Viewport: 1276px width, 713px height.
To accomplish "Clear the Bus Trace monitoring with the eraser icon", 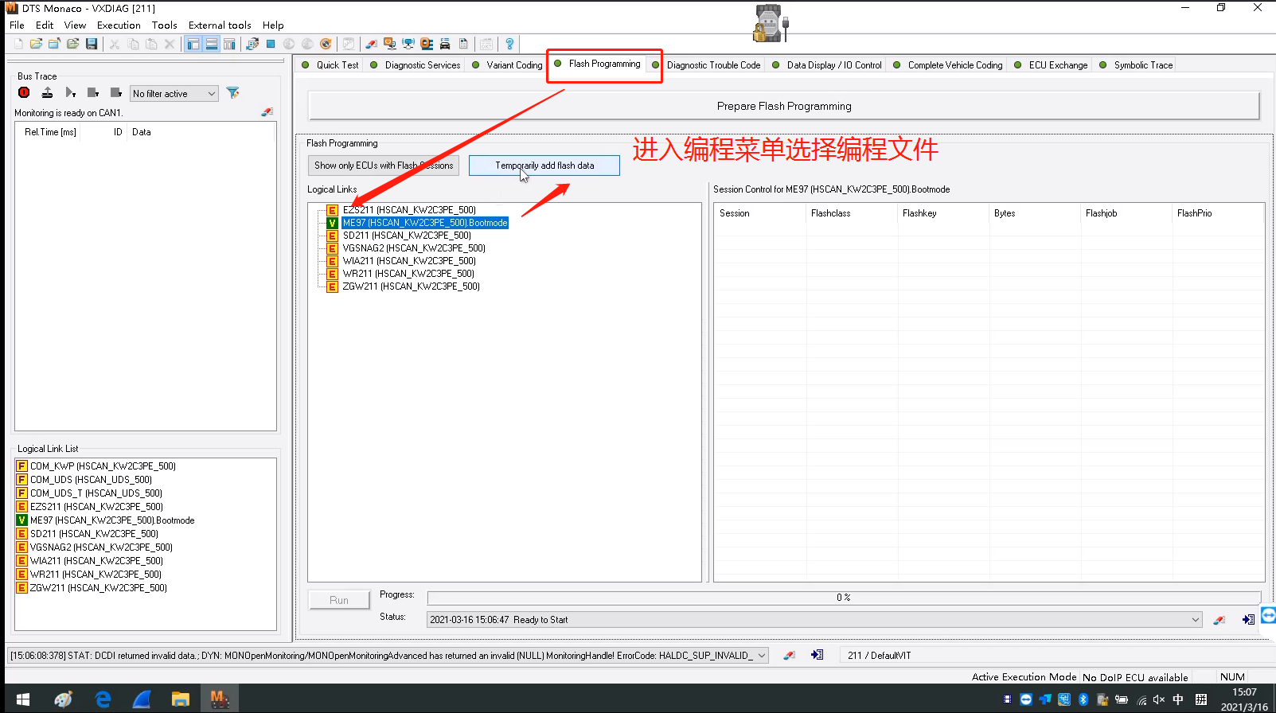I will point(267,113).
